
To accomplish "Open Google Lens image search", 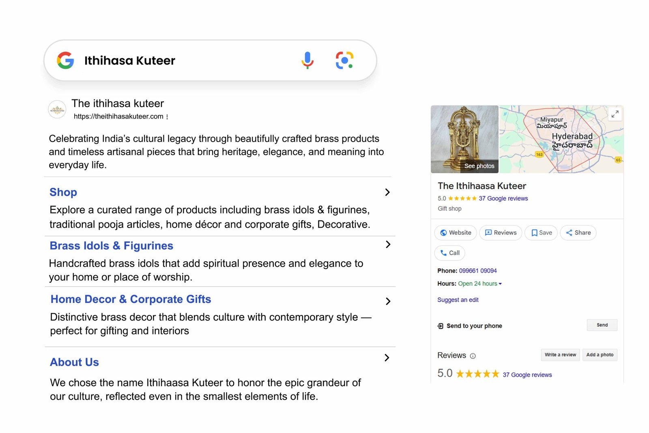I will pyautogui.click(x=344, y=60).
